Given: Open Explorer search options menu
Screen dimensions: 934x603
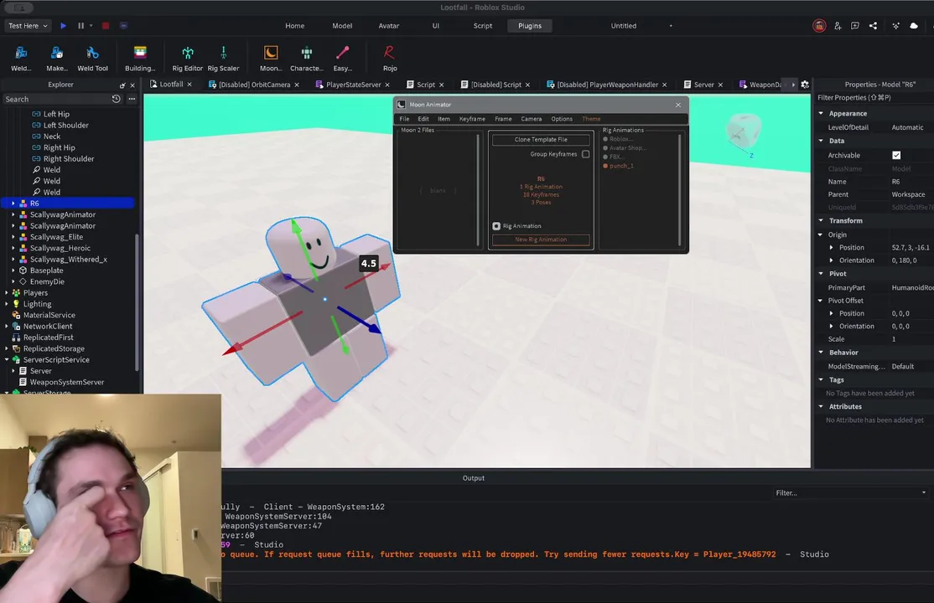Looking at the screenshot, I should 132,99.
